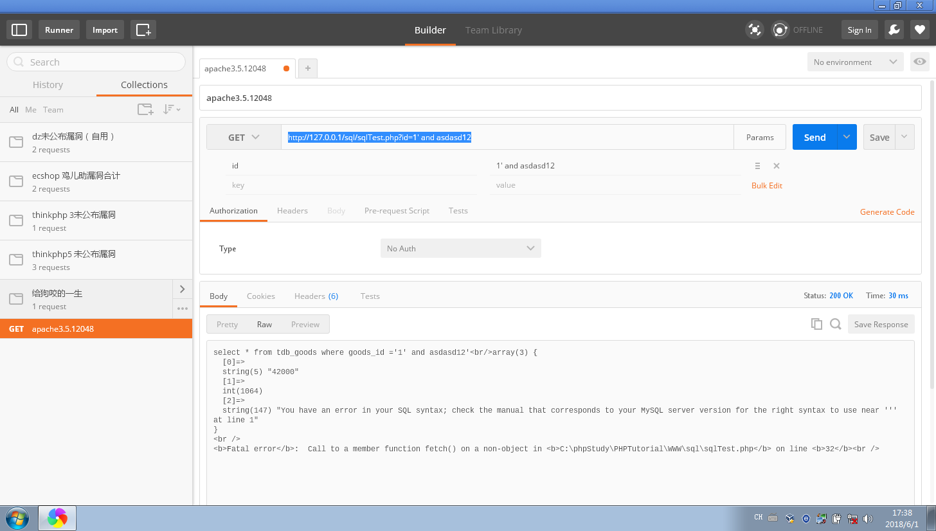Open the Interceptor satellite icon
Screen dimensions: 936x531
[754, 30]
